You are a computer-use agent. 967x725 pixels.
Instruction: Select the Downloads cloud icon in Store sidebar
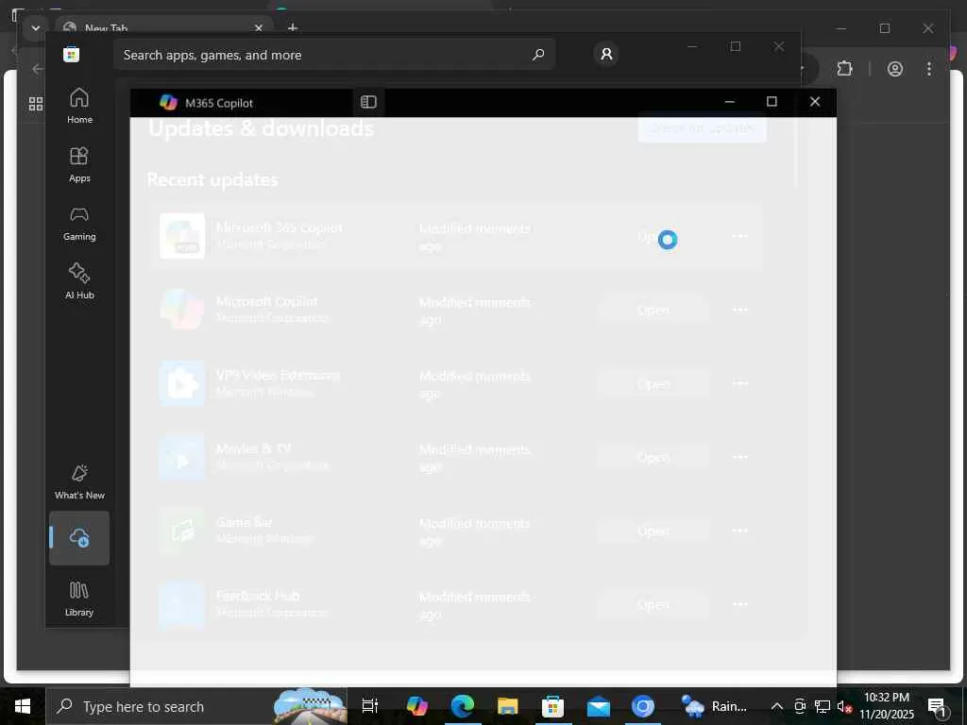coord(79,538)
